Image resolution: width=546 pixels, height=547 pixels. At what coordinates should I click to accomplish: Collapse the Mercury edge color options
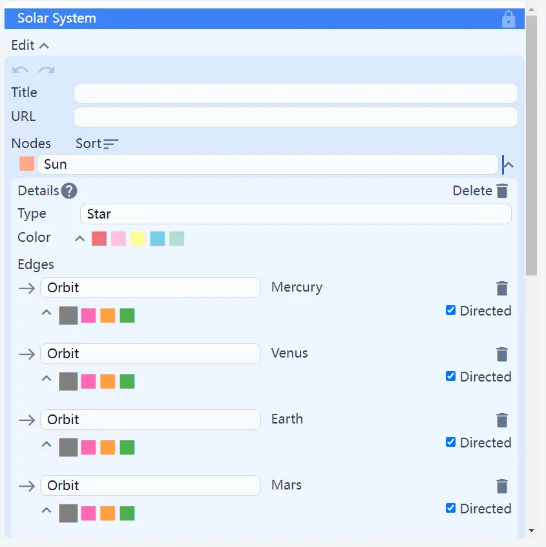pos(46,312)
